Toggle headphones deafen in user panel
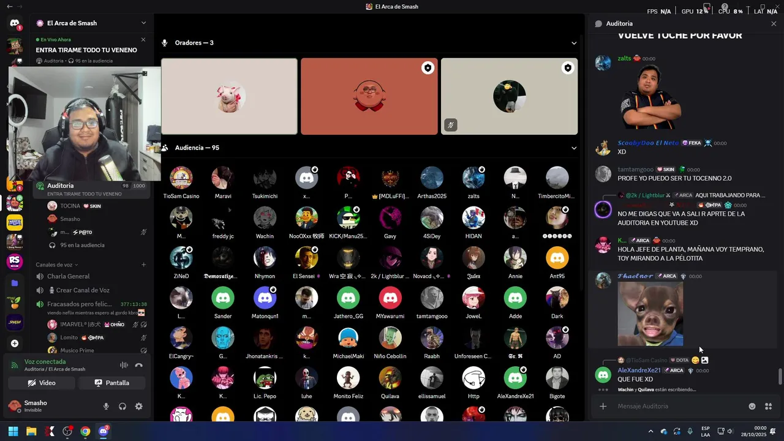Screen dimensions: 784x441 123,406
